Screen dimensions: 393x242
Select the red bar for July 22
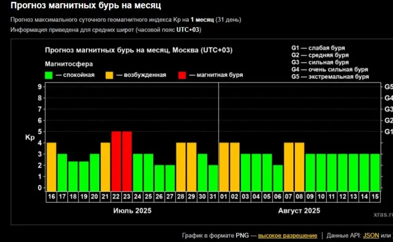pyautogui.click(x=116, y=161)
